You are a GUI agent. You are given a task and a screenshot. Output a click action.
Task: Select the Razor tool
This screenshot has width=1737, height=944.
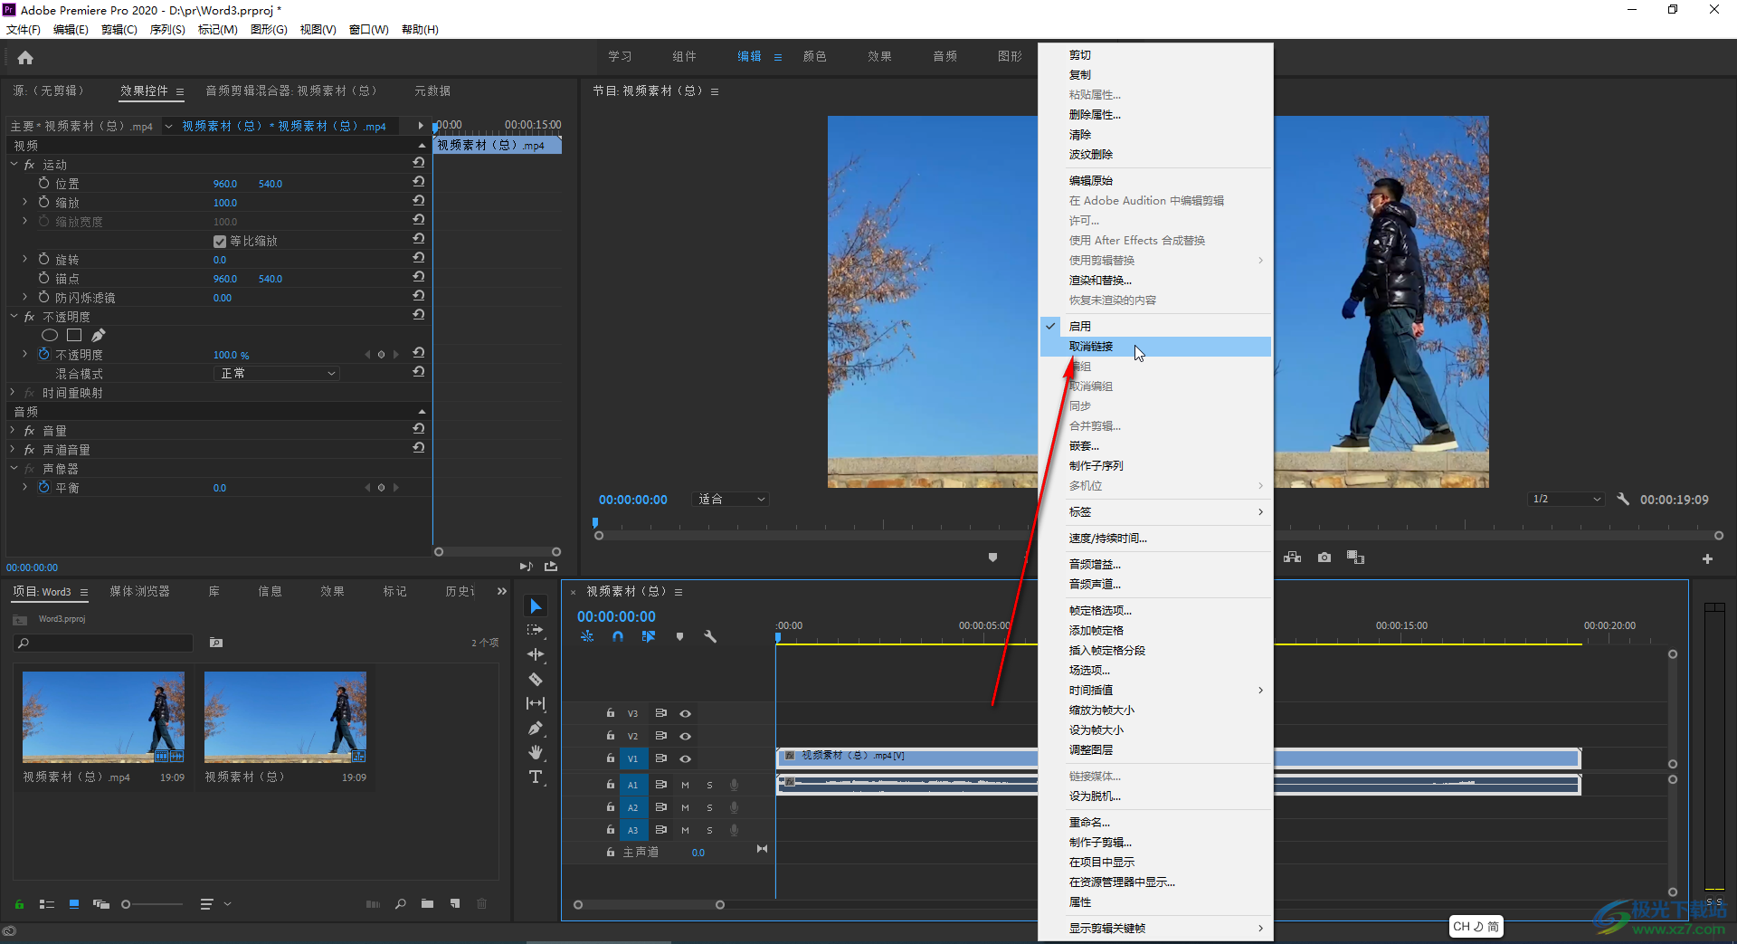tap(536, 679)
